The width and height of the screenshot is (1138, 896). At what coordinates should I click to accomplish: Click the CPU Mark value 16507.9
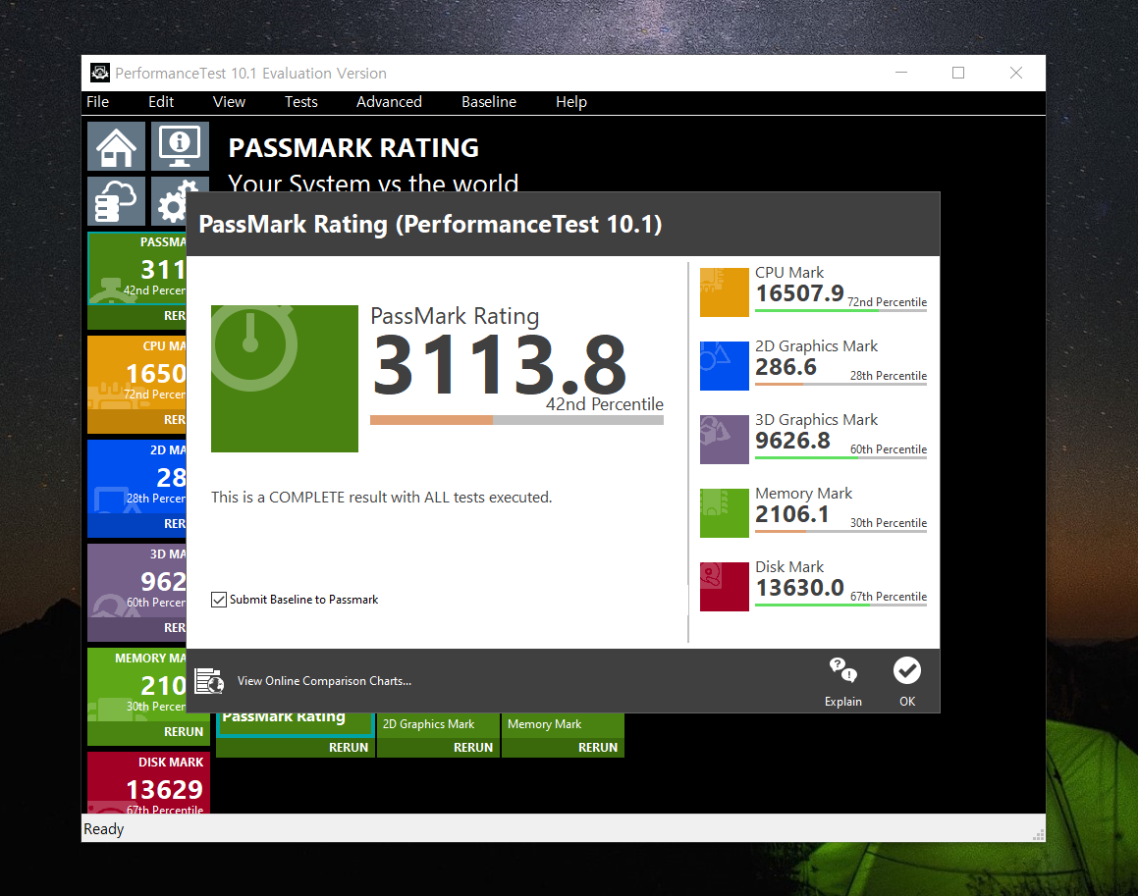point(800,293)
